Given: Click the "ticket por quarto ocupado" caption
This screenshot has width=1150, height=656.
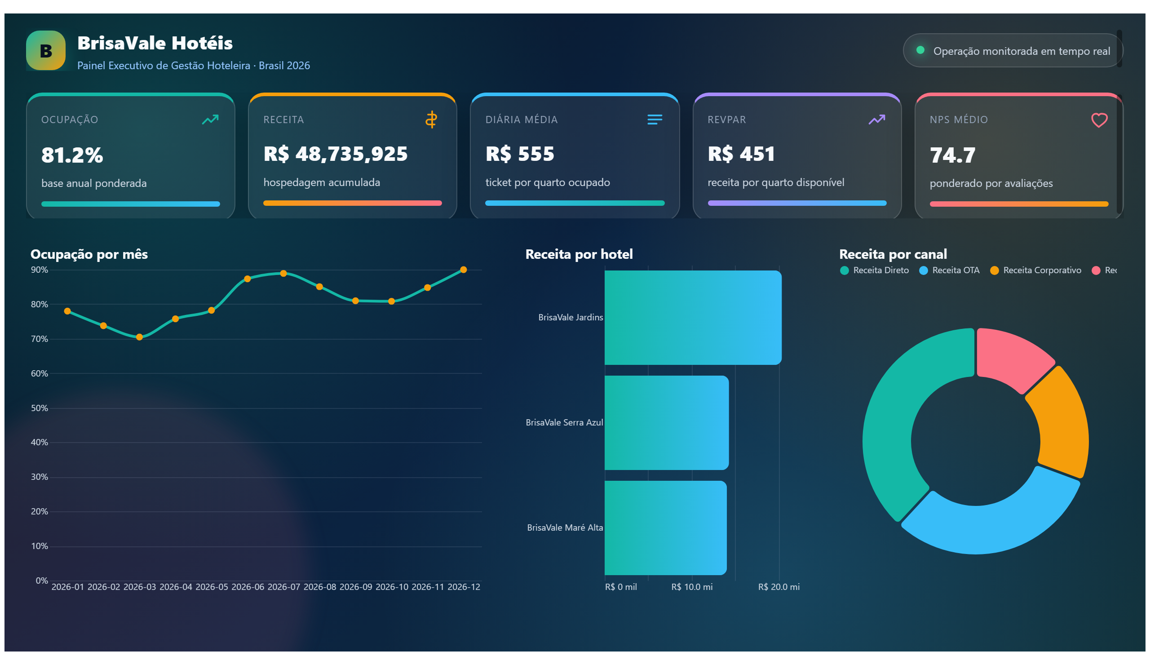Looking at the screenshot, I should [x=548, y=182].
